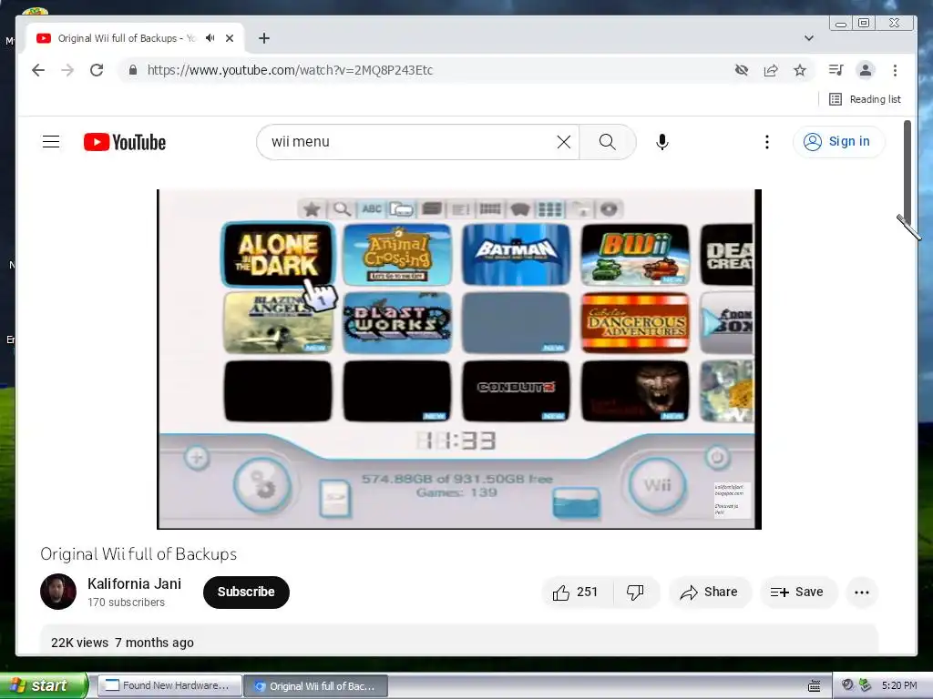Go back to the previous page

coord(38,70)
